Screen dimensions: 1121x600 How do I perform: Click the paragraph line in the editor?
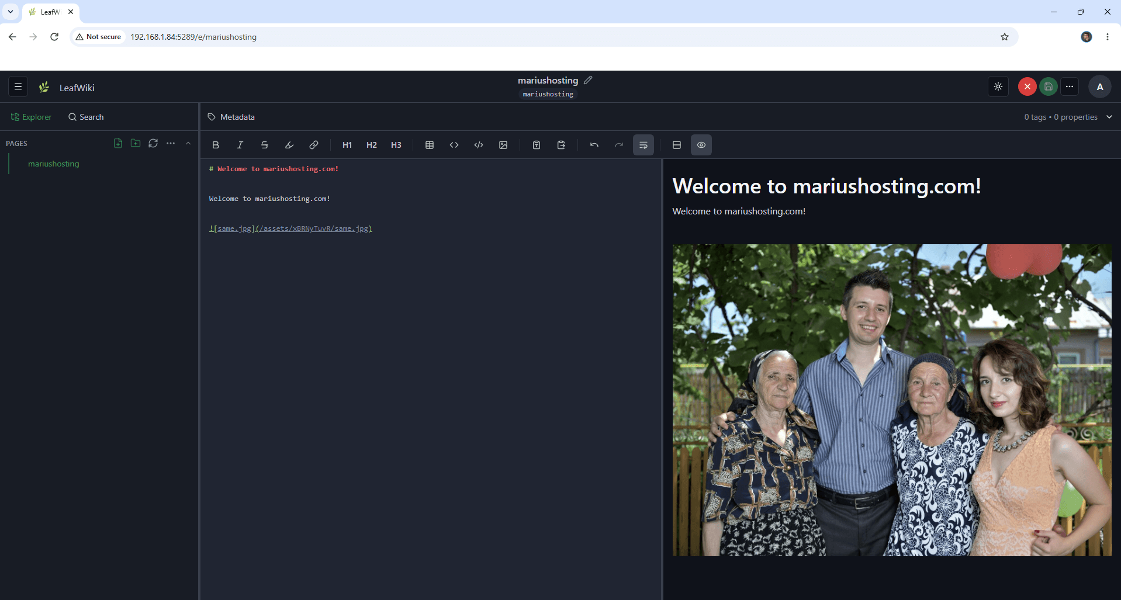tap(269, 199)
